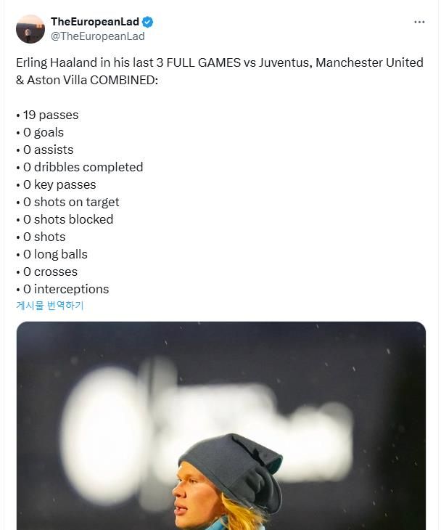441x530 pixels.
Task: Click the blue verified badge icon
Action: (x=147, y=23)
